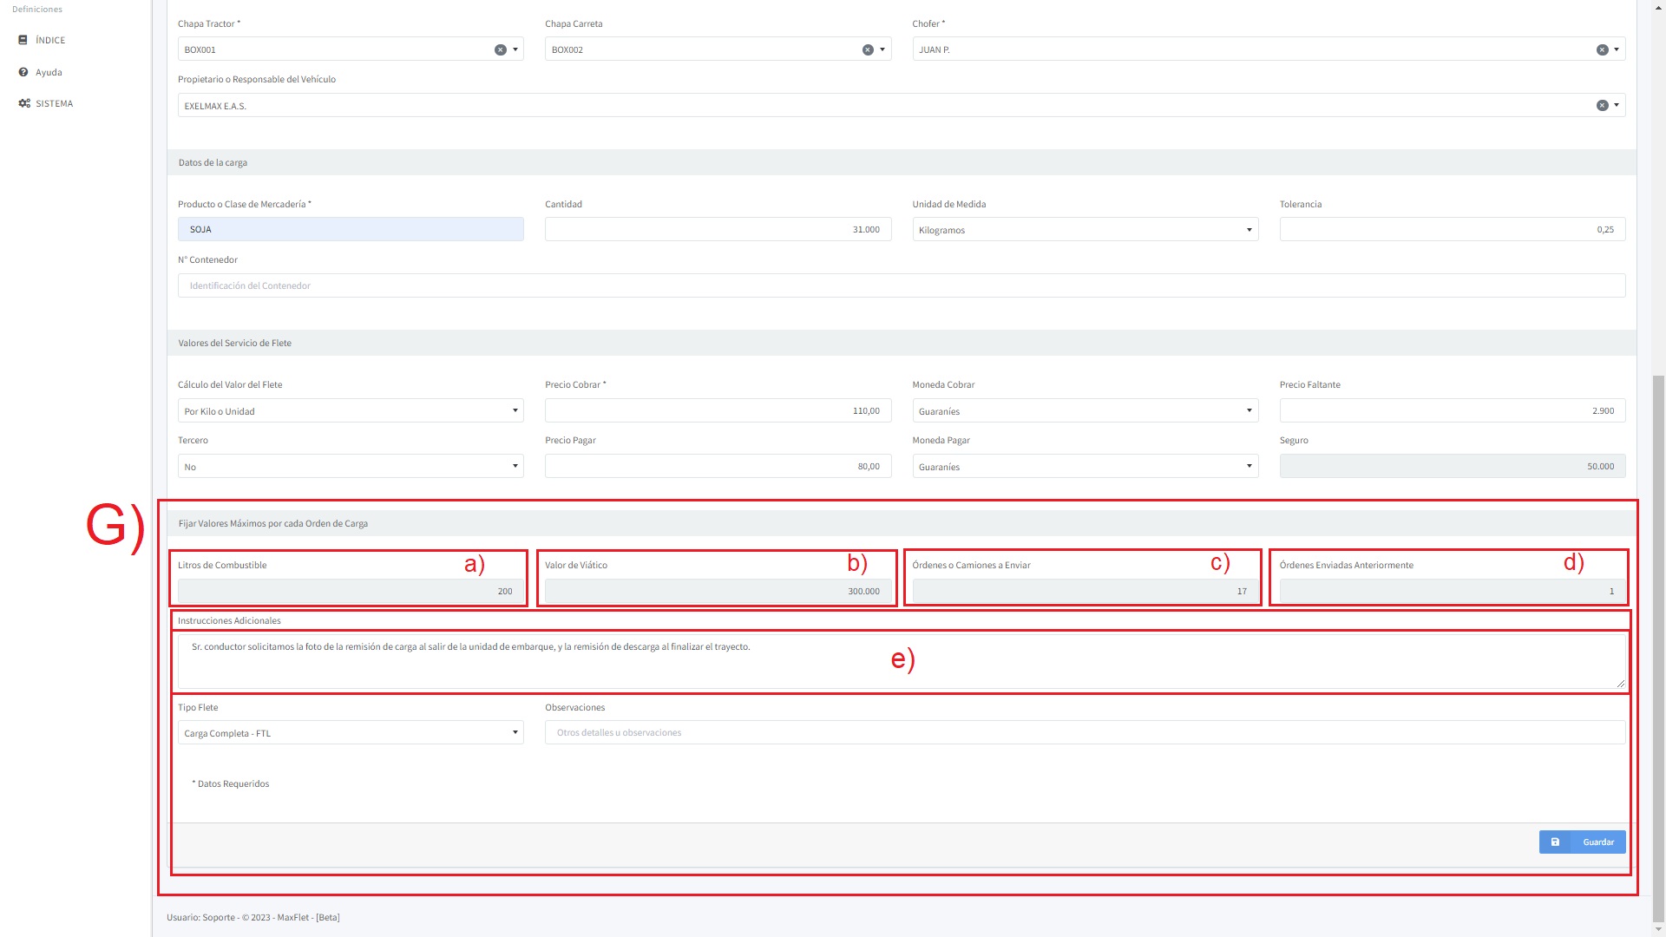The height and width of the screenshot is (937, 1666).
Task: Click the SISTEMA gears icon
Action: [x=24, y=103]
